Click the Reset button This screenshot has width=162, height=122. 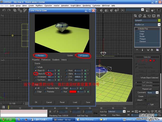click(x=62, y=102)
